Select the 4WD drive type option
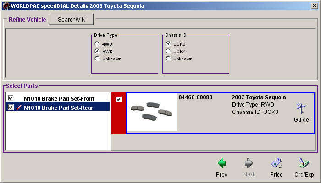Image resolution: width=321 pixels, height=183 pixels. 97,44
